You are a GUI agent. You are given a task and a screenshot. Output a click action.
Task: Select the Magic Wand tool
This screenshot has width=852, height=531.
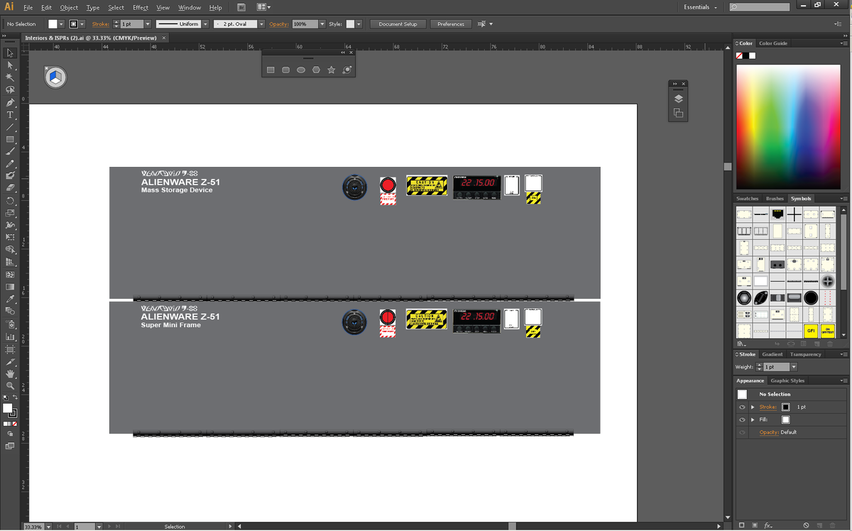click(x=10, y=77)
